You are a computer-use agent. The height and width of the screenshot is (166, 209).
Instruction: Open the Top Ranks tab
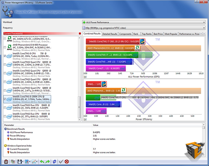tap(147, 34)
